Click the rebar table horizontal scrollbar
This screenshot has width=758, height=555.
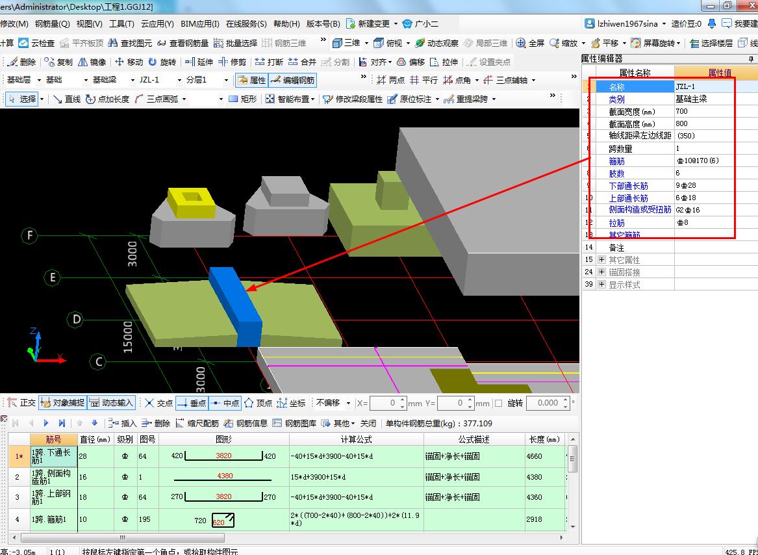coord(122,537)
